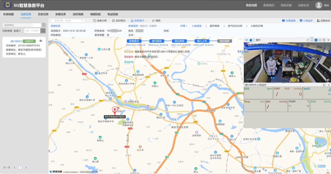Switch to 视频回放 tab
331x174 pixels.
95,14
